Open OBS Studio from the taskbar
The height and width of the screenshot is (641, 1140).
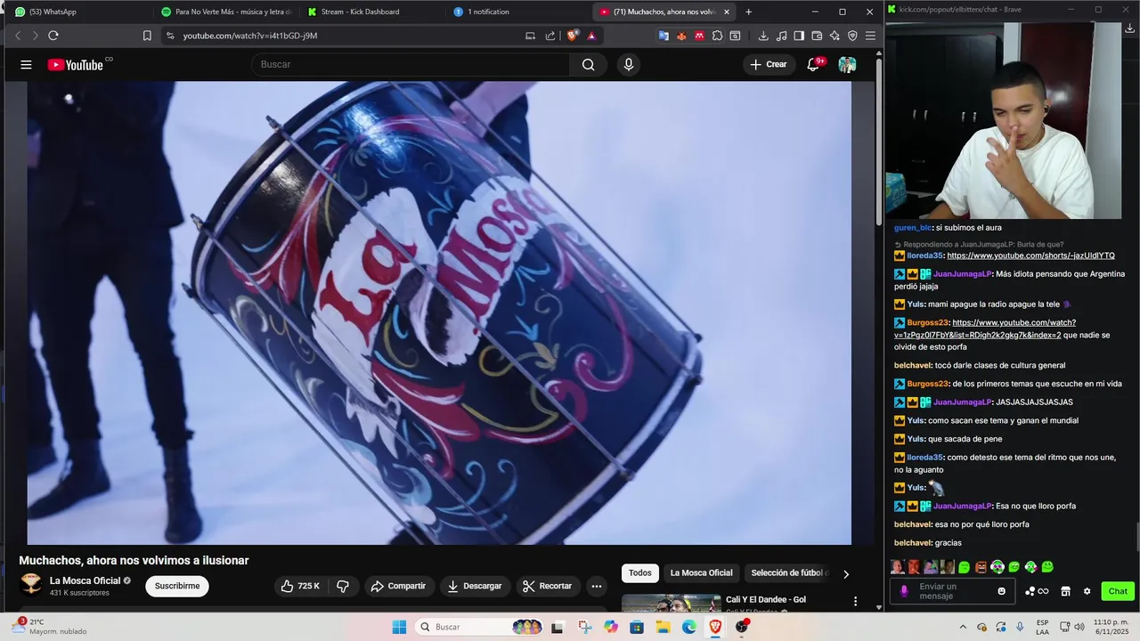742,627
